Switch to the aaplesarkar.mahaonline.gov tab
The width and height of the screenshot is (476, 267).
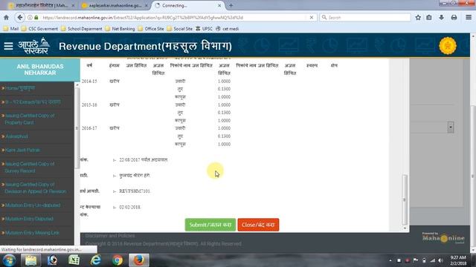coord(115,5)
